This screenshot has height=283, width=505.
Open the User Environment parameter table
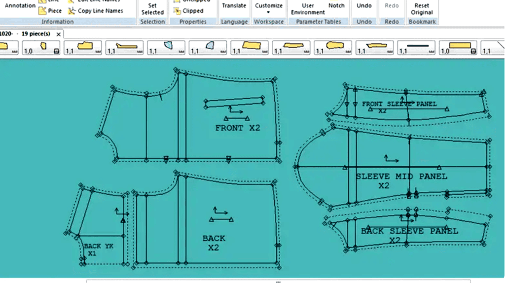coord(308,9)
